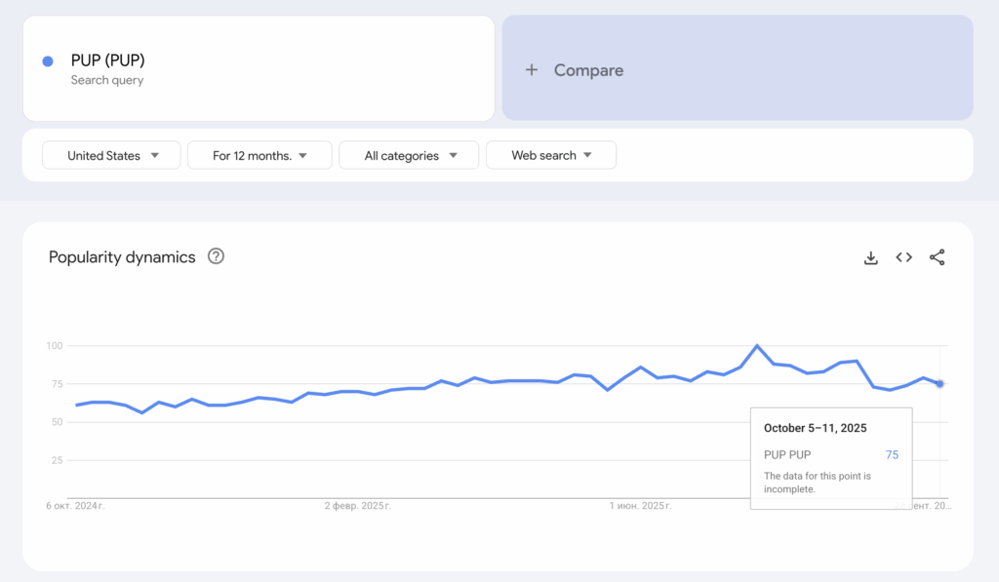
Task: Click the share icon on the chart
Action: [937, 257]
